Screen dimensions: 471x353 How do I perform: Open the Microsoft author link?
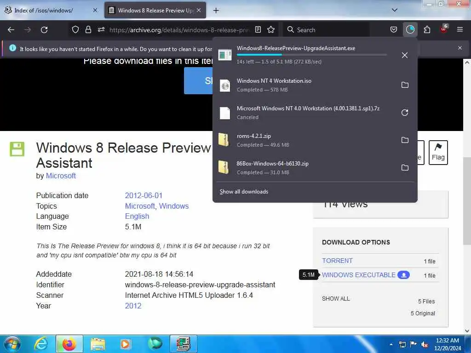point(61,176)
